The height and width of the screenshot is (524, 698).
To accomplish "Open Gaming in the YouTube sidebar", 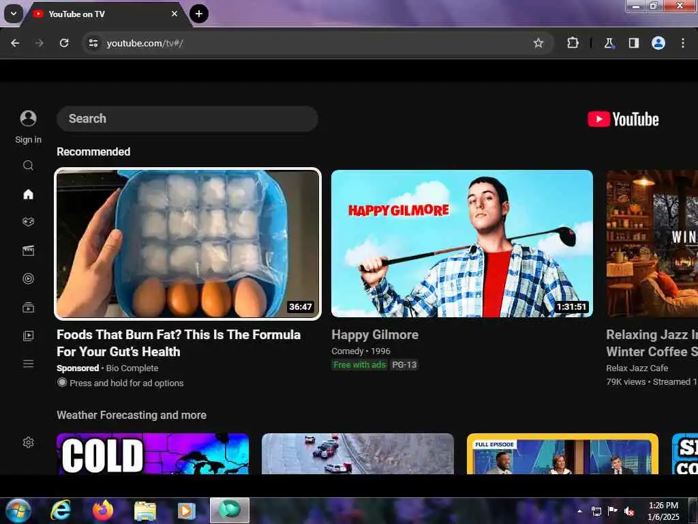I will click(x=28, y=222).
